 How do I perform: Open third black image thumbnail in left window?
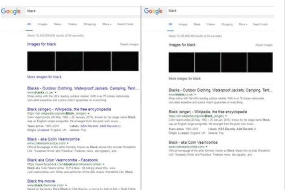[x=97, y=61]
